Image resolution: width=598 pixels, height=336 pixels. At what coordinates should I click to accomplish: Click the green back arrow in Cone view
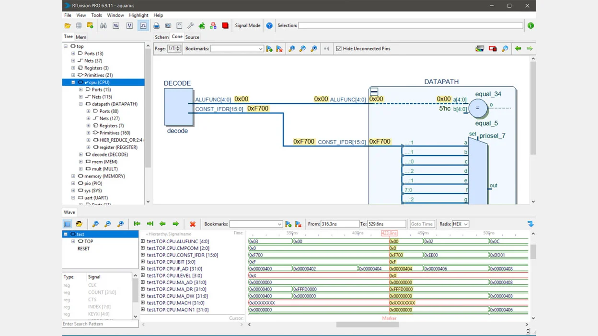518,49
